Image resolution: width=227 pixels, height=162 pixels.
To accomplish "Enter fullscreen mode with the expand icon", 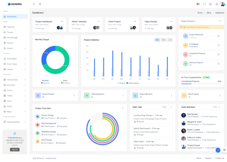I will (204, 4).
